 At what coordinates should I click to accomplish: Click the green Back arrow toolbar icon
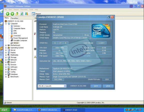coord(7,14)
